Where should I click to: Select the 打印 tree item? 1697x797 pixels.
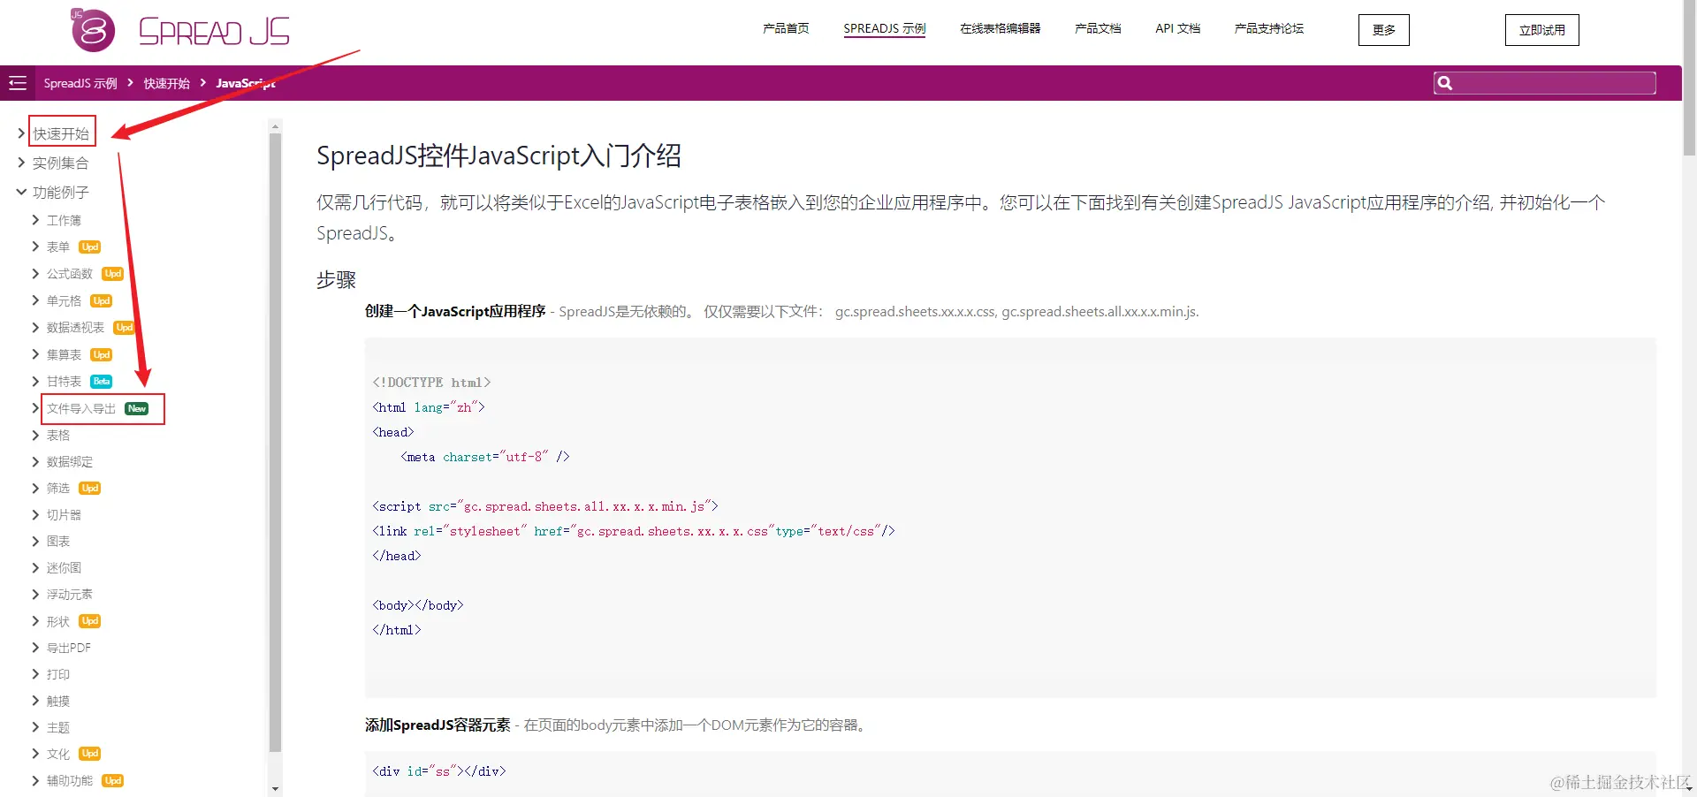(58, 674)
